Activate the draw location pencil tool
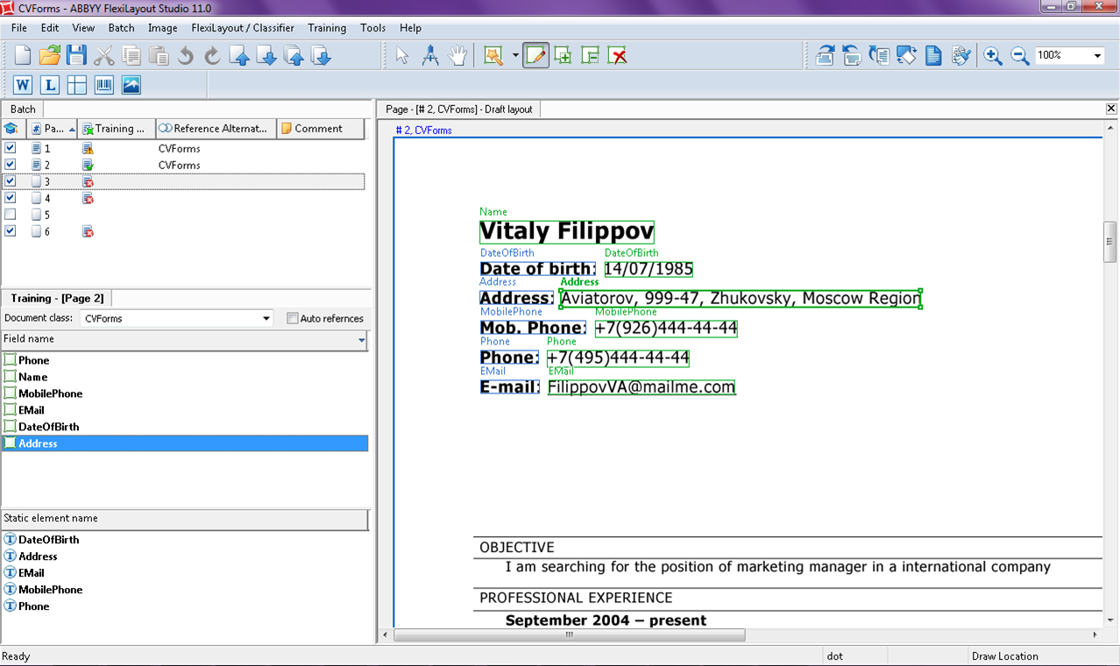 pos(535,56)
